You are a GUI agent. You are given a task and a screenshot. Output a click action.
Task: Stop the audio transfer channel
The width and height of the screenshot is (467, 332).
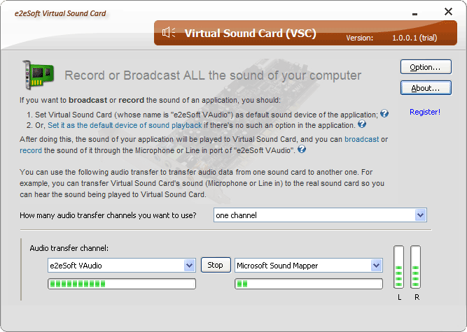216,265
